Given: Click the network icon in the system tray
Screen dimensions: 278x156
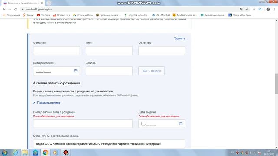Looking at the screenshot, I should point(255,153).
